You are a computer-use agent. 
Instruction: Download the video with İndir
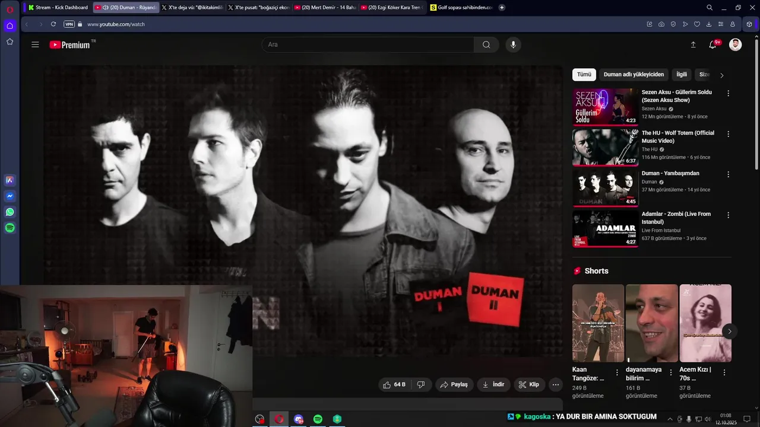click(x=493, y=384)
